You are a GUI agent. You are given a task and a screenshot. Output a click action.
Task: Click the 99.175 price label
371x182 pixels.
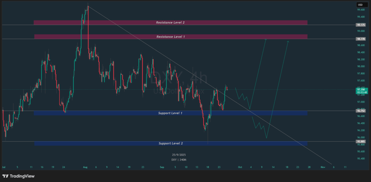pyautogui.click(x=360, y=25)
